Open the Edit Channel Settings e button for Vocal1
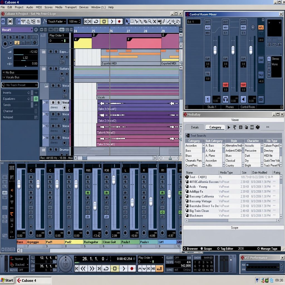 click(36, 30)
